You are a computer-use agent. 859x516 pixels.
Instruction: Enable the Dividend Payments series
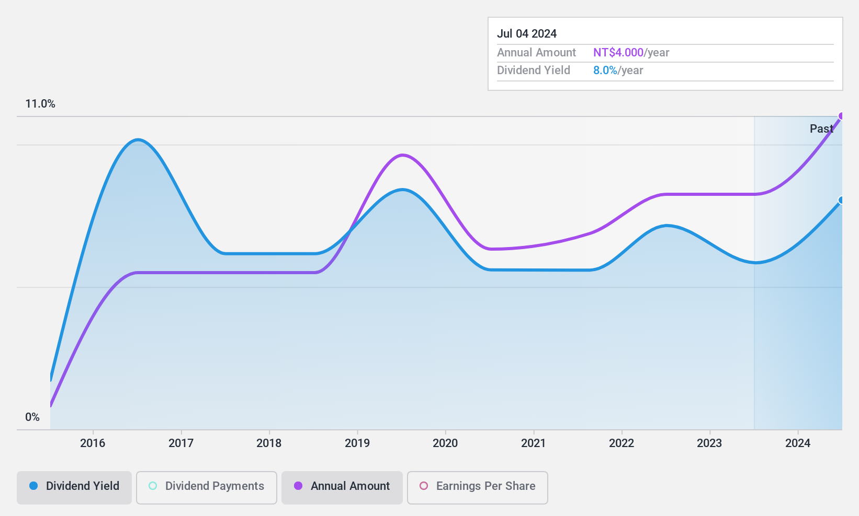click(207, 487)
